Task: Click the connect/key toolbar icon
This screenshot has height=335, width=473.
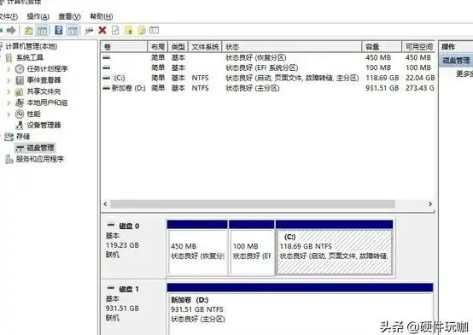Action: 89,31
